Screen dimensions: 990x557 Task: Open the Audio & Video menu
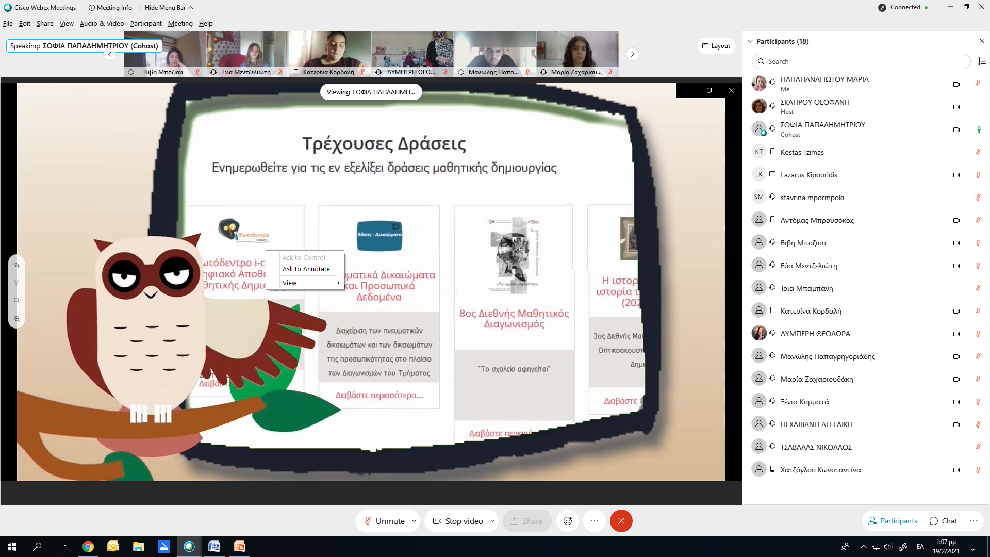pyautogui.click(x=102, y=23)
